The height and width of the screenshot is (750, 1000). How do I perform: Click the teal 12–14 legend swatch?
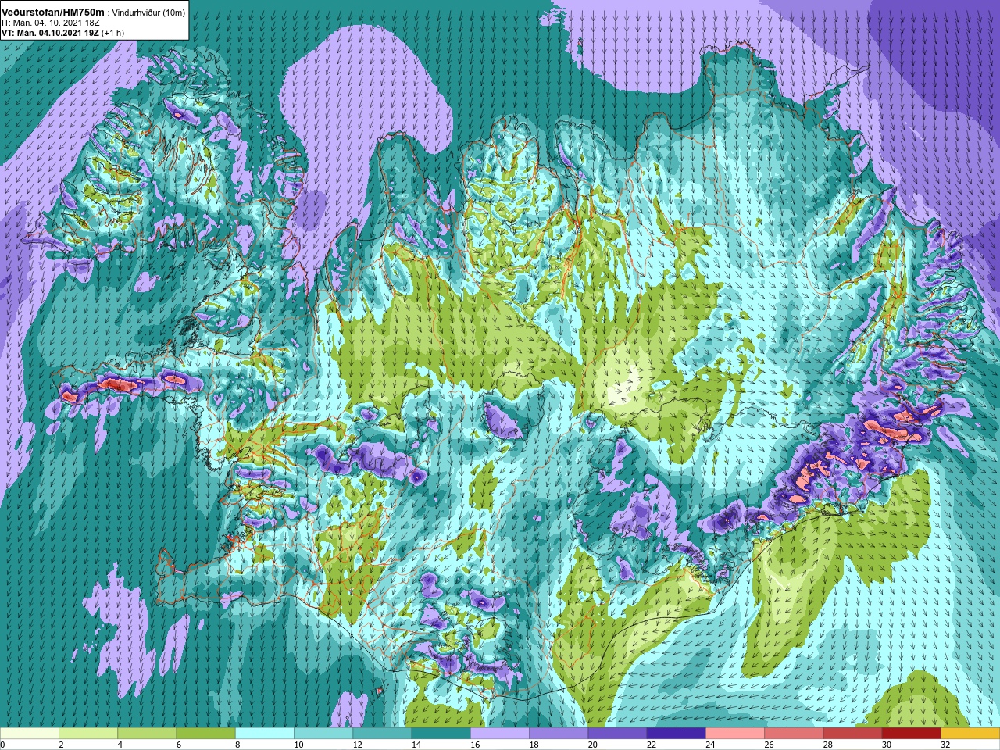tap(382, 734)
